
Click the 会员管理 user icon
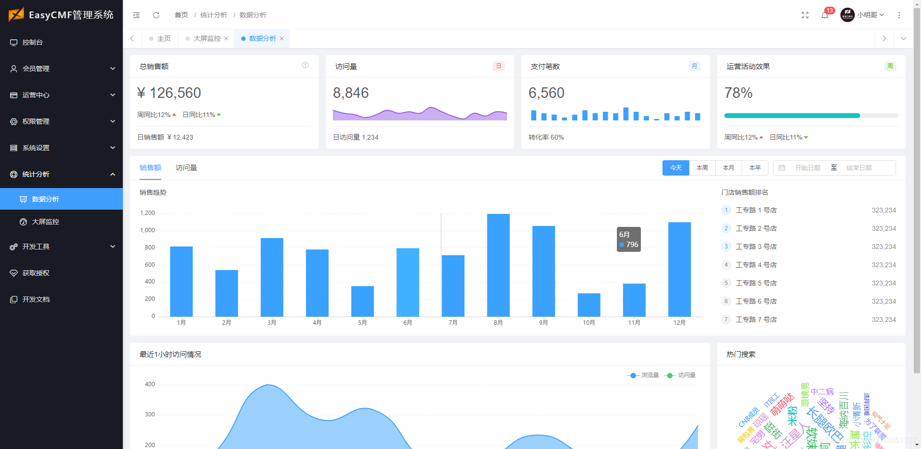click(x=14, y=69)
